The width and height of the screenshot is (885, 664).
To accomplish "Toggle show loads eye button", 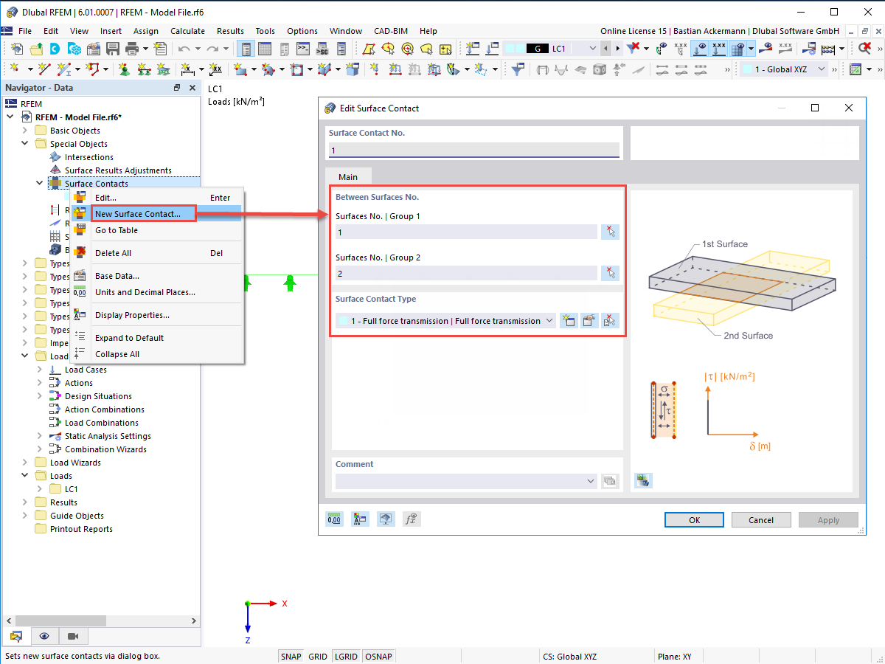I will (700, 49).
